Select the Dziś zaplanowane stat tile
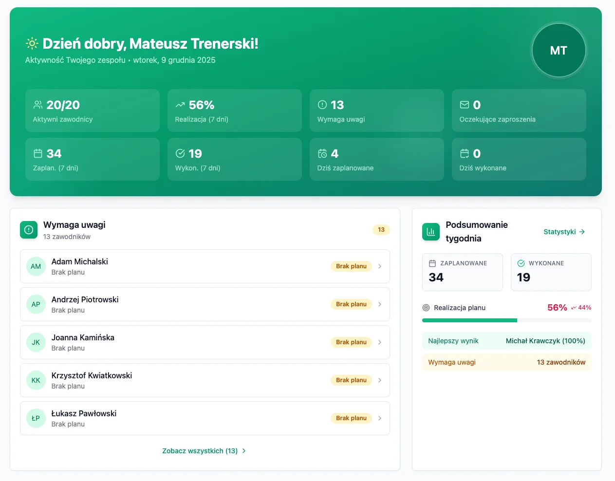This screenshot has height=481, width=615. coord(376,159)
